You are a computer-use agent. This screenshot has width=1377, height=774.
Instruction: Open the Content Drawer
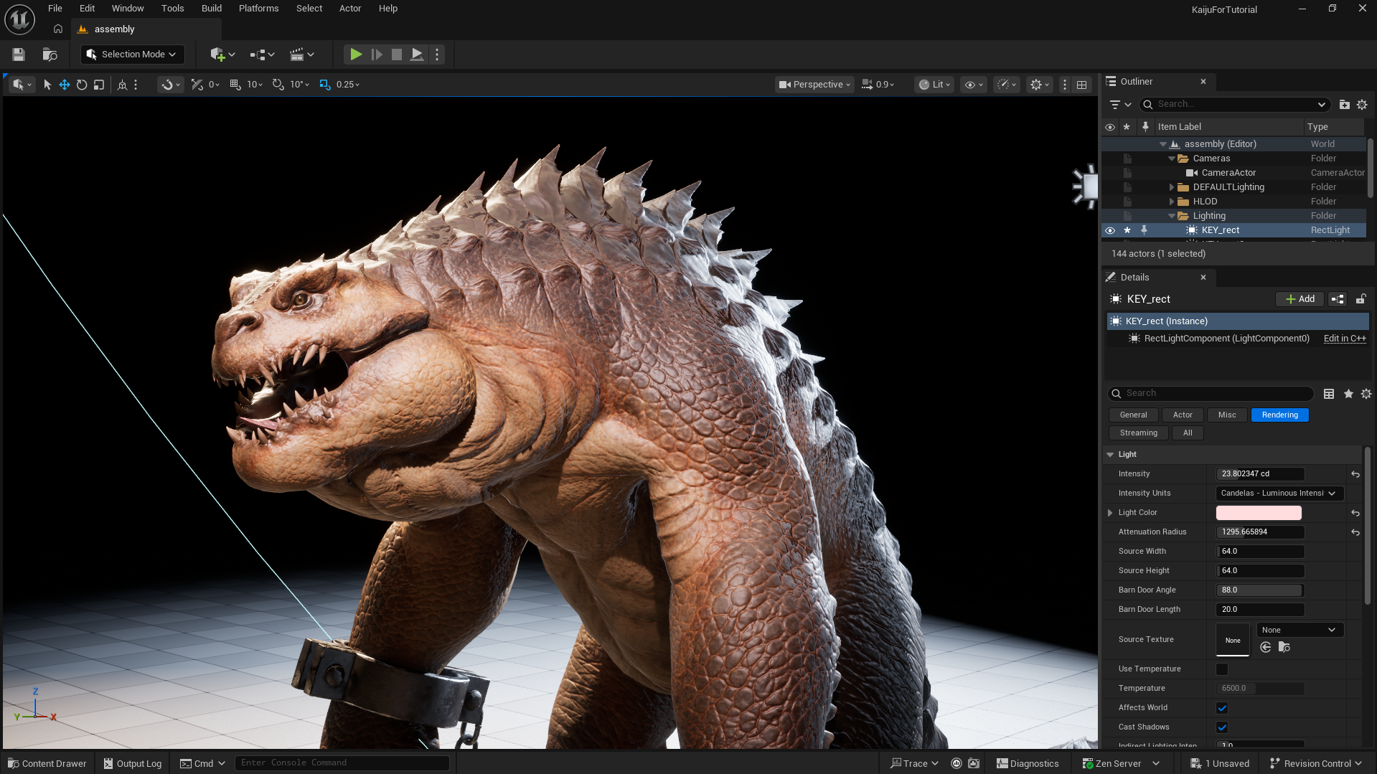tap(47, 763)
